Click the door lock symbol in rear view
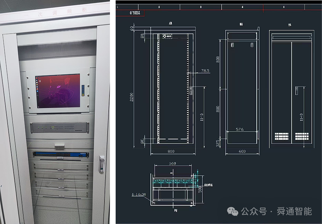The width and height of the screenshot is (322, 224). (296, 90)
